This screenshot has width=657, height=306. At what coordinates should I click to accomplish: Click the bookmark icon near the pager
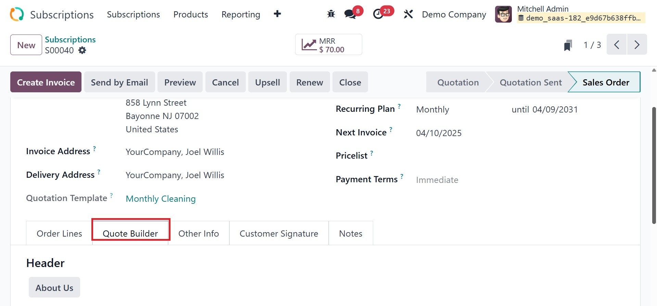tap(568, 45)
